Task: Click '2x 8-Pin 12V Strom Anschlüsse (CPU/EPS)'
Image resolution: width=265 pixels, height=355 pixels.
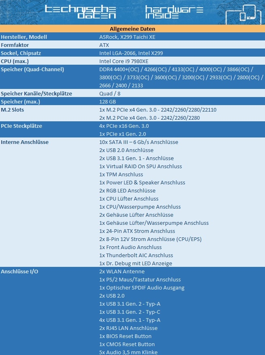Action: coord(150,239)
